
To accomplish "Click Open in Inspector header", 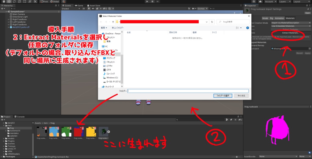I will 307,13.
